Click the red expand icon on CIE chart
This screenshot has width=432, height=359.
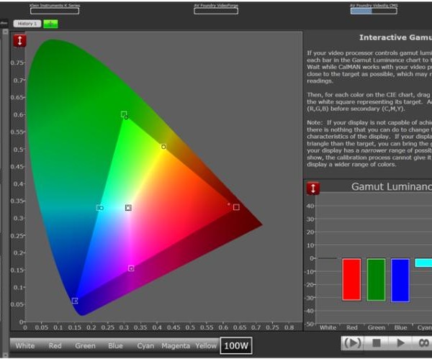coord(19,40)
